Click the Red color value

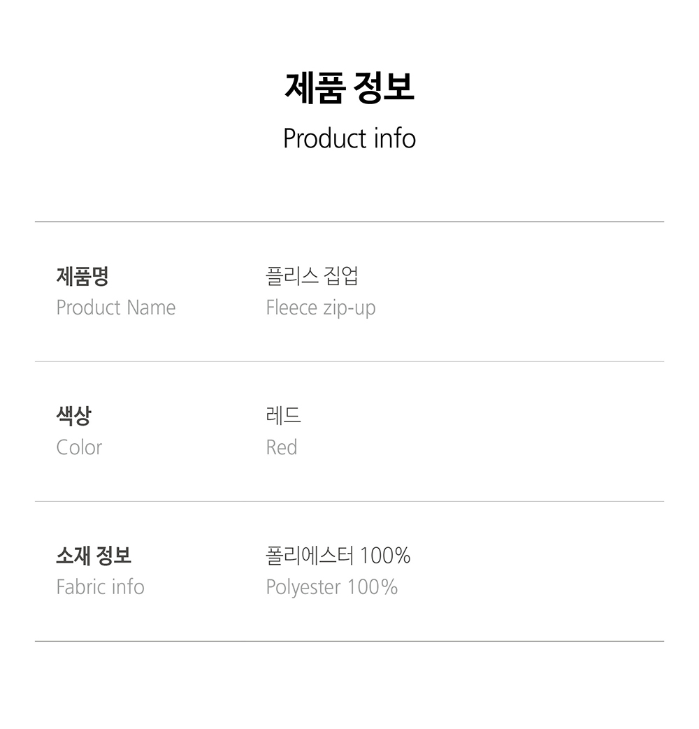click(281, 447)
